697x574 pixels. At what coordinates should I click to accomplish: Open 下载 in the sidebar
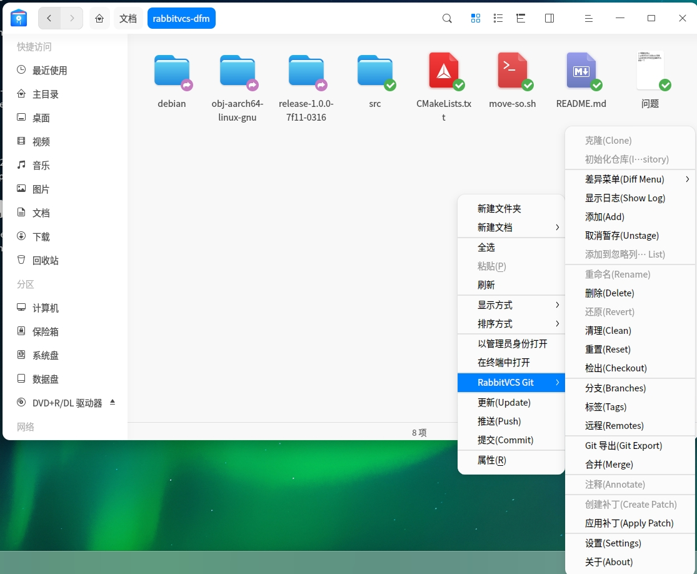tap(65, 236)
